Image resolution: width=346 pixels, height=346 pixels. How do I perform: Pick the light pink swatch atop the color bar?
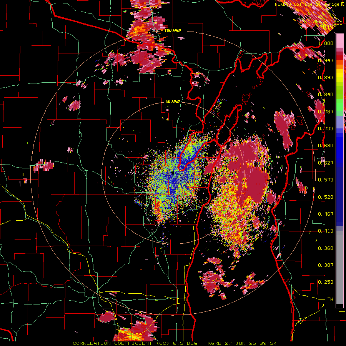[339, 41]
